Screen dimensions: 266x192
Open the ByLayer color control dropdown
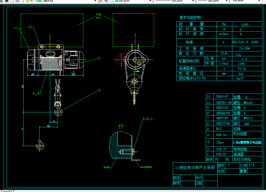point(150,1)
